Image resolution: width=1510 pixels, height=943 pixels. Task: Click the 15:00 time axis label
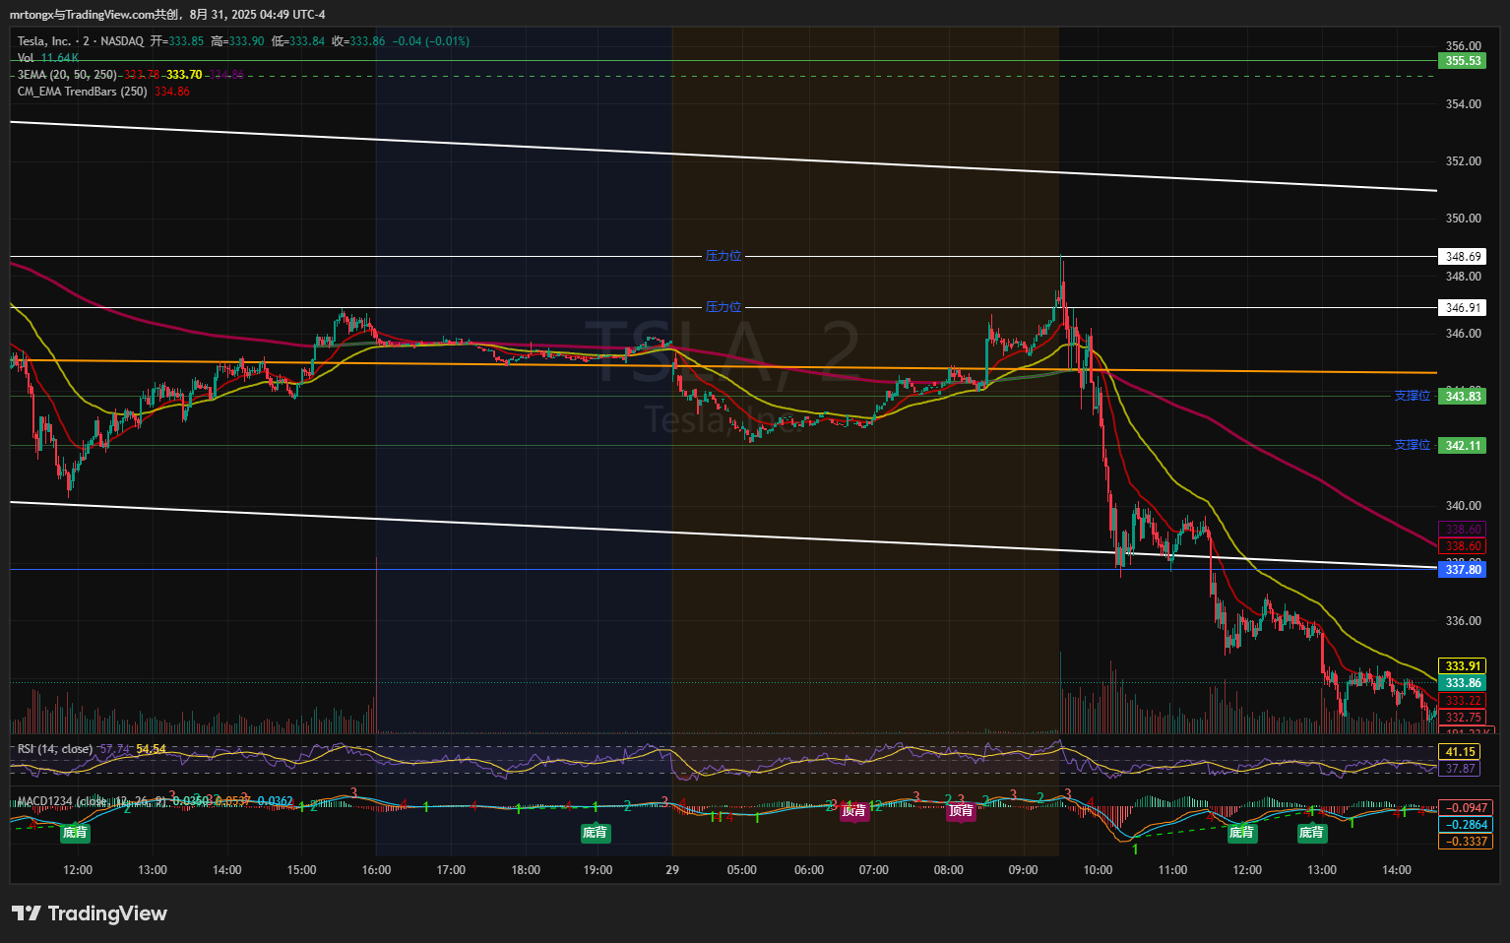[301, 870]
